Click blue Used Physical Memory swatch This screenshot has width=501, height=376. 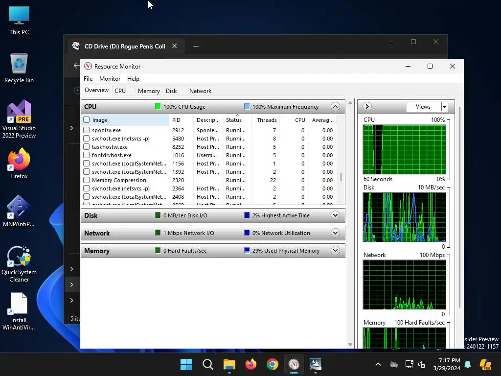(247, 250)
